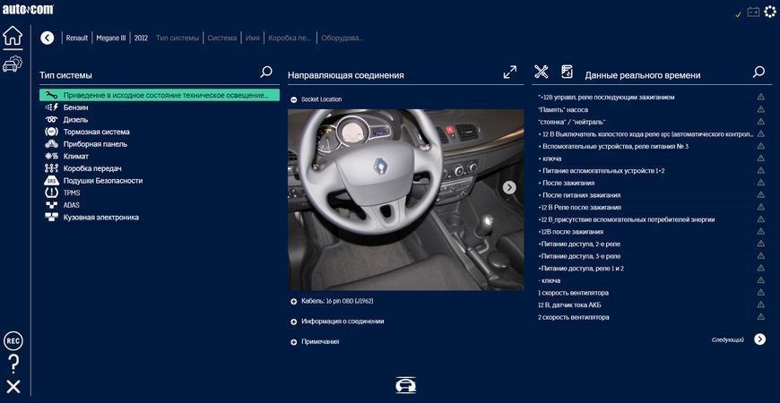Select Приведение в исходное состояние row
Screen dimensions: 780x403
click(160, 95)
